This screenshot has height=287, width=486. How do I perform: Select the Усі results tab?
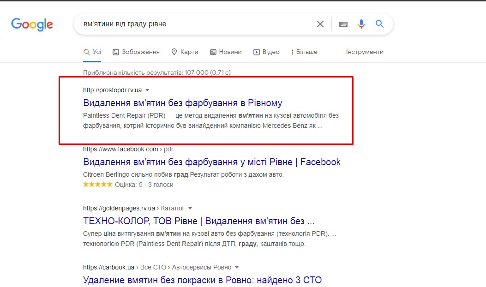point(92,52)
